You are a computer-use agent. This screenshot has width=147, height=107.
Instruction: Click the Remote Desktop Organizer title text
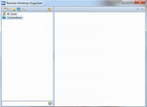(24, 3)
